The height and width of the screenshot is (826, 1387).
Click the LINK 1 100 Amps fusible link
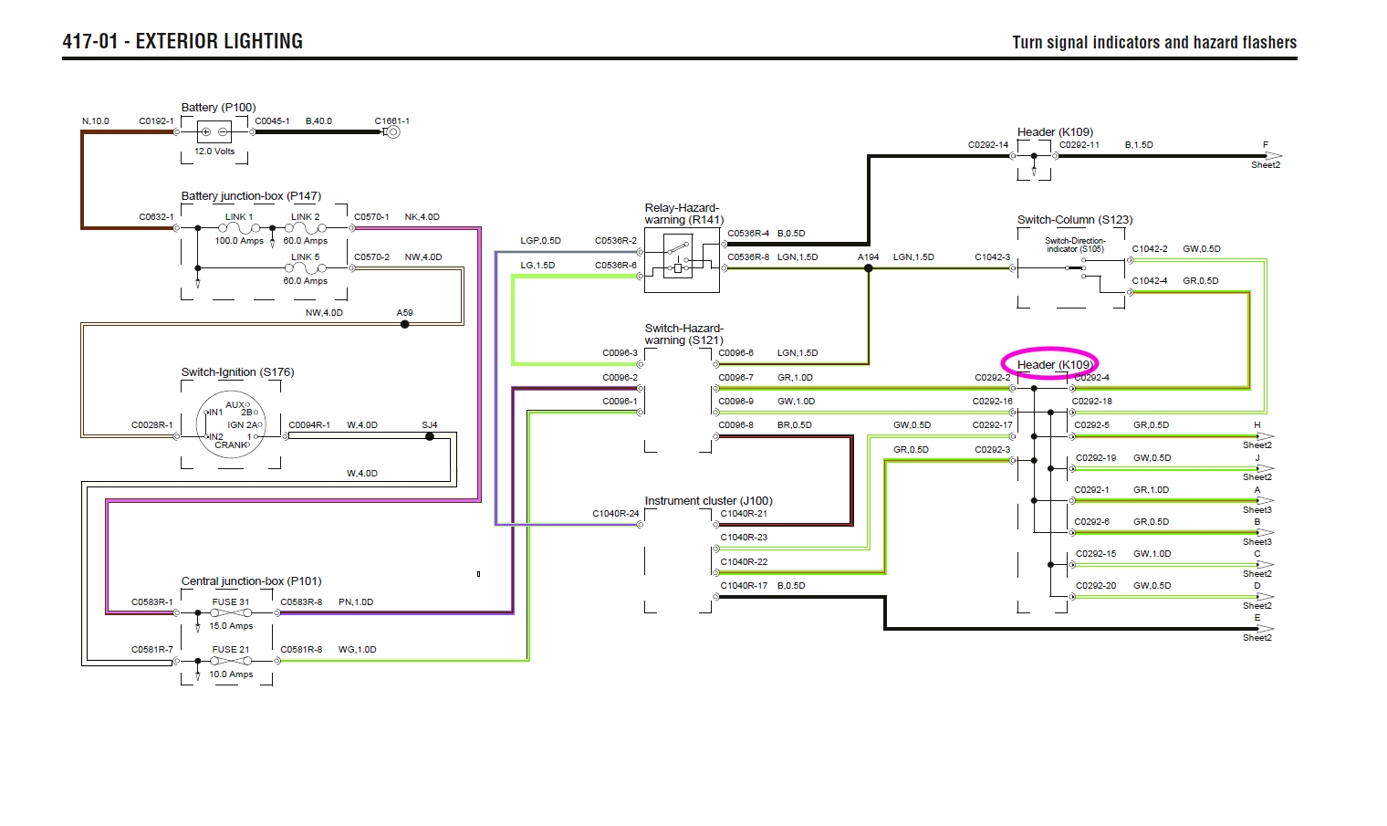239,227
